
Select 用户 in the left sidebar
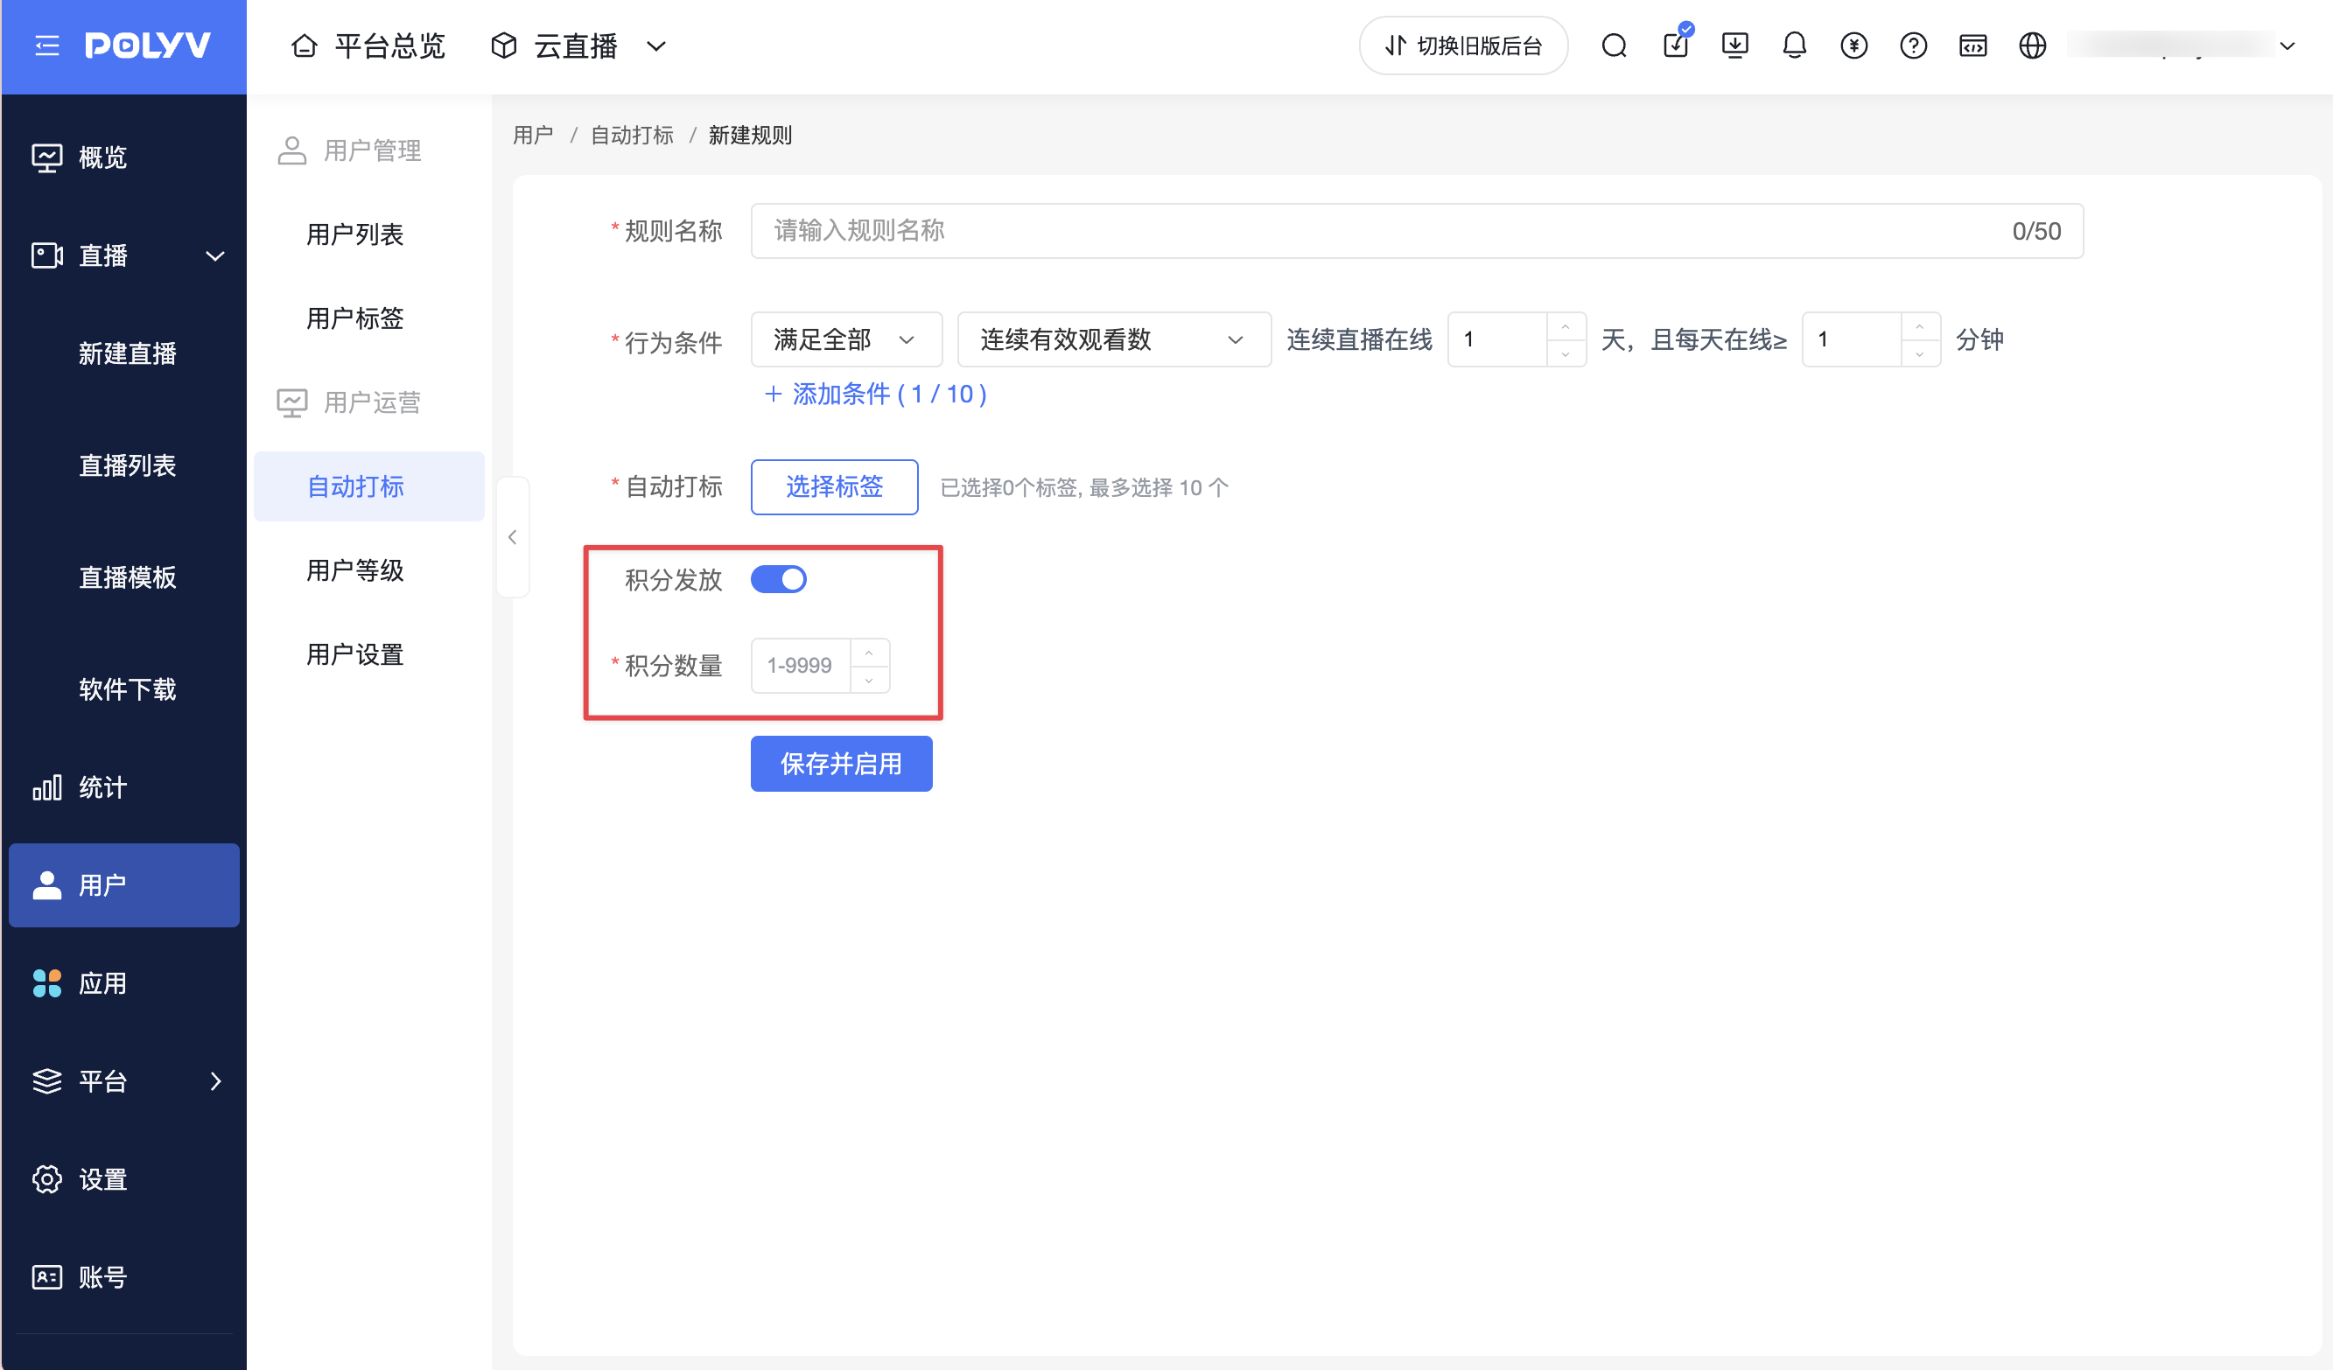pos(124,885)
